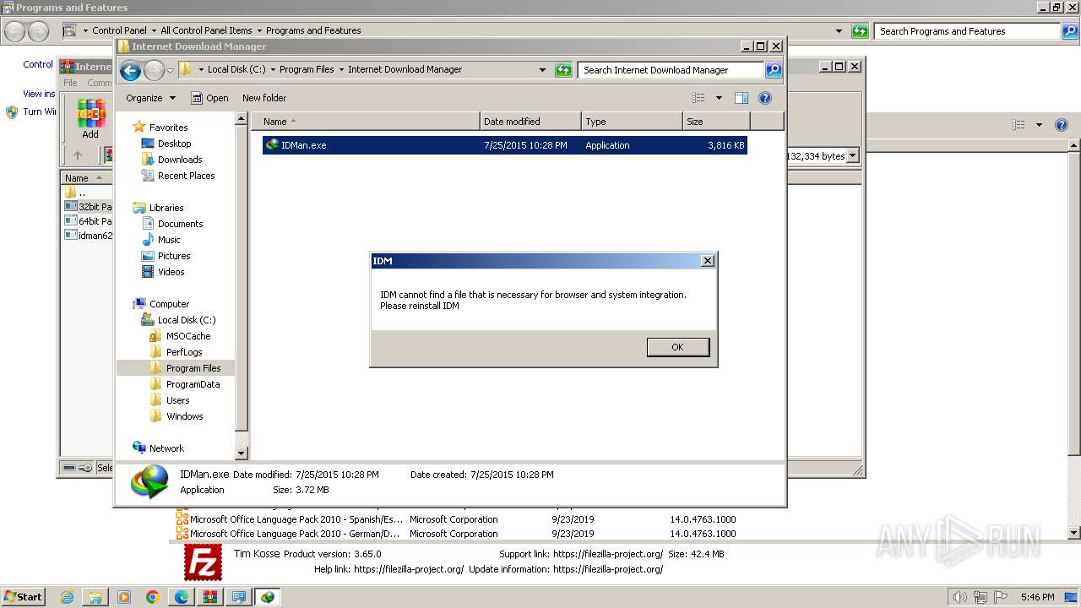Expand the address bar history dropdown in Explorer
Viewport: 1081px width, 608px height.
[542, 70]
